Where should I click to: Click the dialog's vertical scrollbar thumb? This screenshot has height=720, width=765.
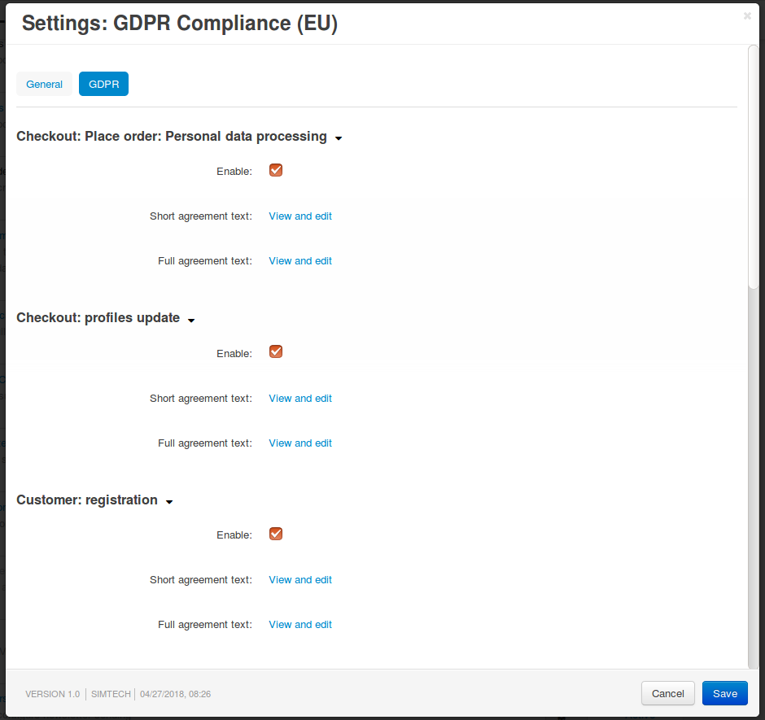pos(754,168)
